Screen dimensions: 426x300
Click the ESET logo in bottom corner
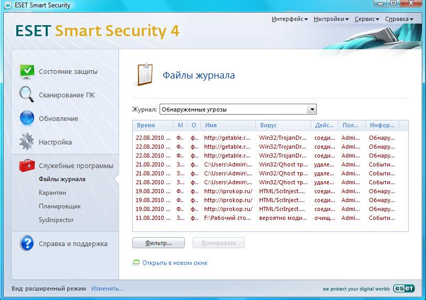(x=404, y=288)
